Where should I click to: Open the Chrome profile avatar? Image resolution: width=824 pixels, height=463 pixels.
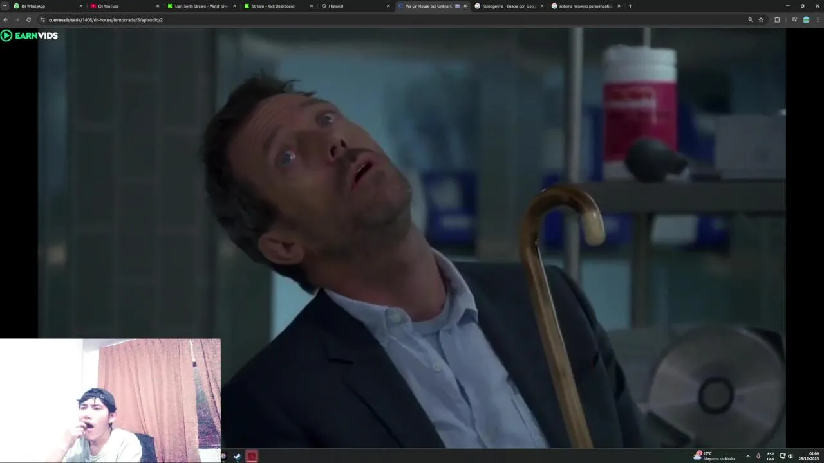(x=806, y=20)
